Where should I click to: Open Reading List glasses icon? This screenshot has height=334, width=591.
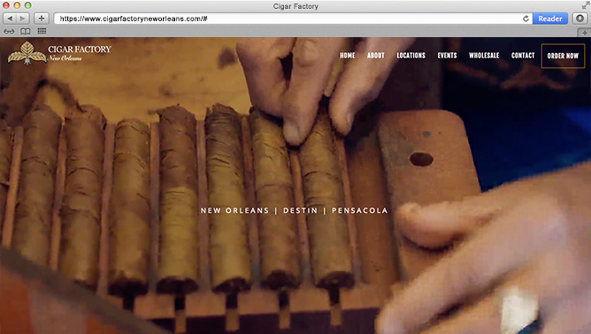pos(9,31)
